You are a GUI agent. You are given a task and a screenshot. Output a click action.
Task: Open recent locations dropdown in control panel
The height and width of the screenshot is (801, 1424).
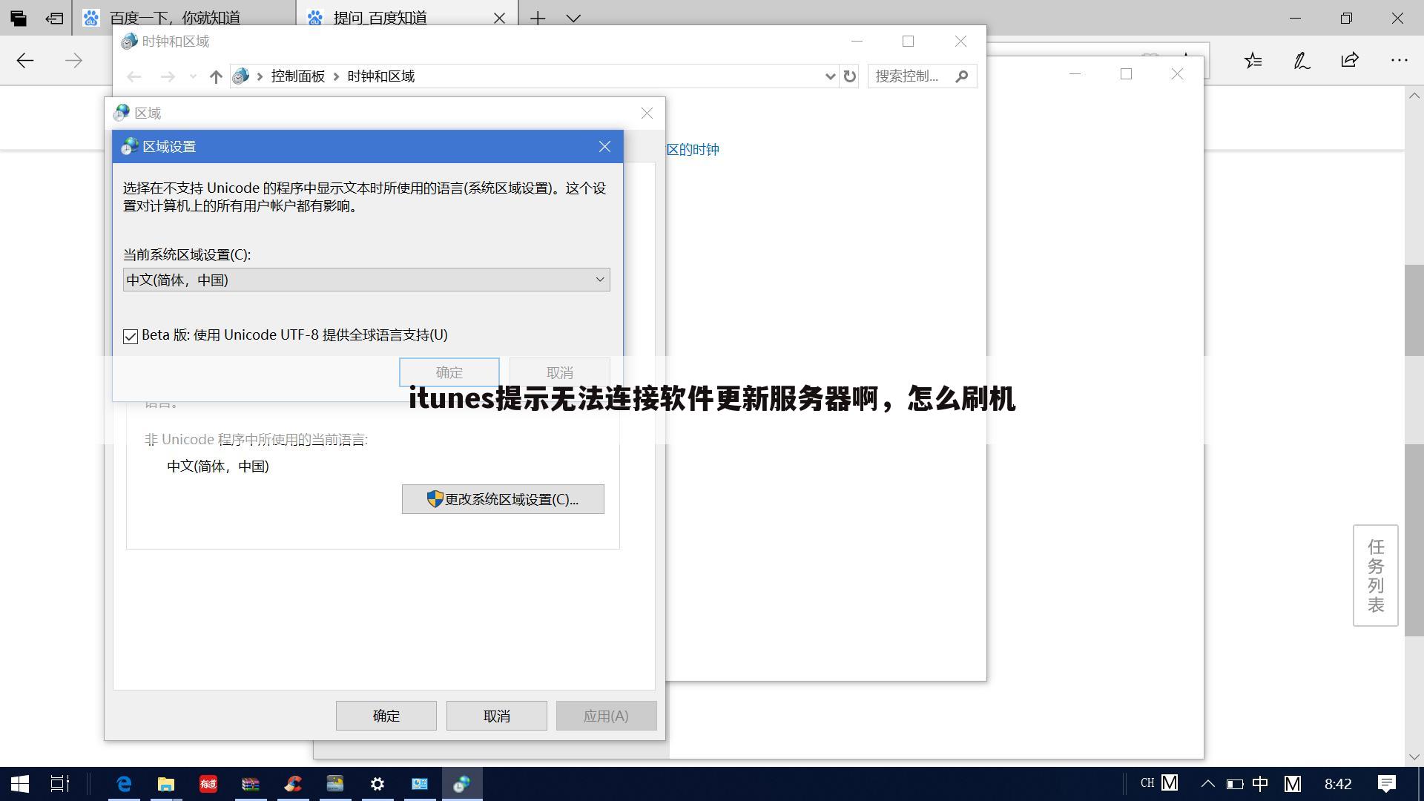pos(193,76)
